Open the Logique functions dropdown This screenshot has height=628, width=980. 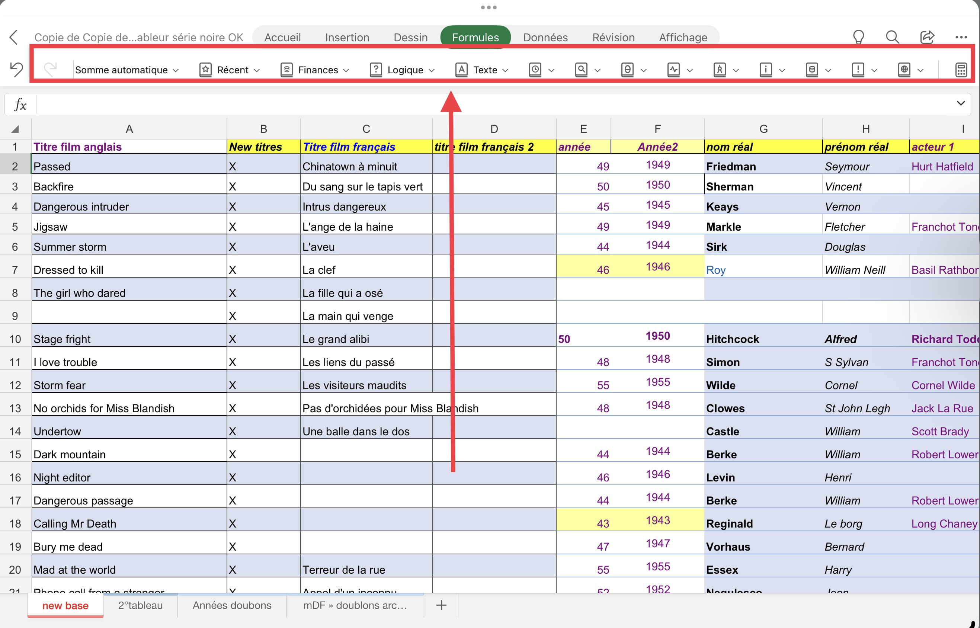coord(402,70)
